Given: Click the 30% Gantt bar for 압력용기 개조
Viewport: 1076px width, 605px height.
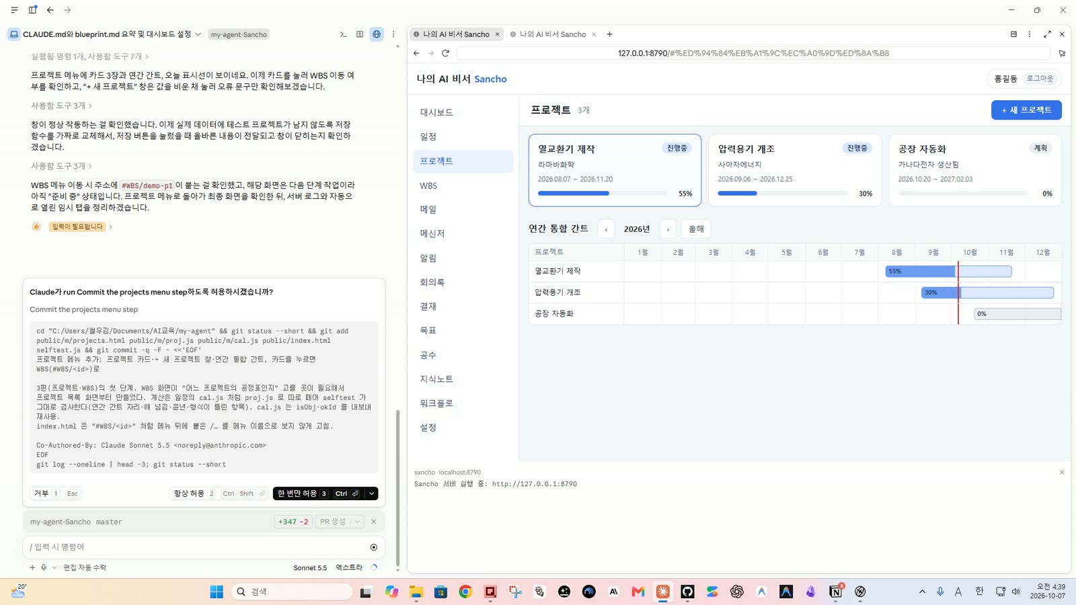Looking at the screenshot, I should 987,292.
